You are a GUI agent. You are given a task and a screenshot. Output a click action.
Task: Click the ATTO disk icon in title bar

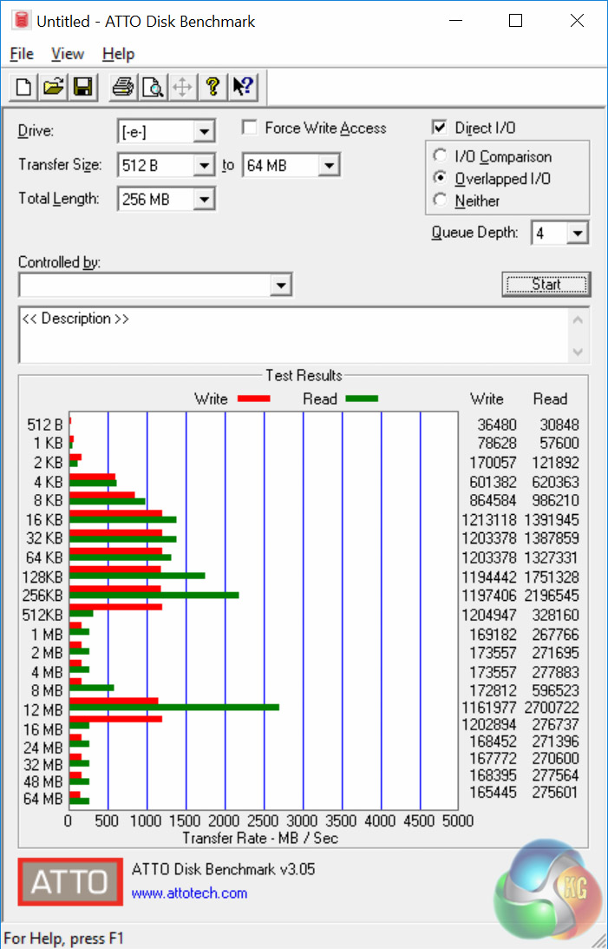(x=22, y=21)
